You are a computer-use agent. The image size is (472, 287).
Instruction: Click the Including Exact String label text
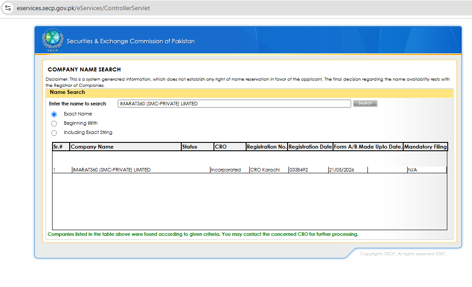(x=88, y=133)
